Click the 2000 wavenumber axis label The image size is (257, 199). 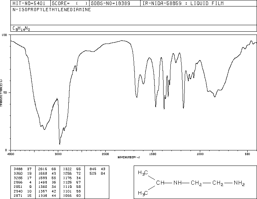pyautogui.click(x=105, y=154)
